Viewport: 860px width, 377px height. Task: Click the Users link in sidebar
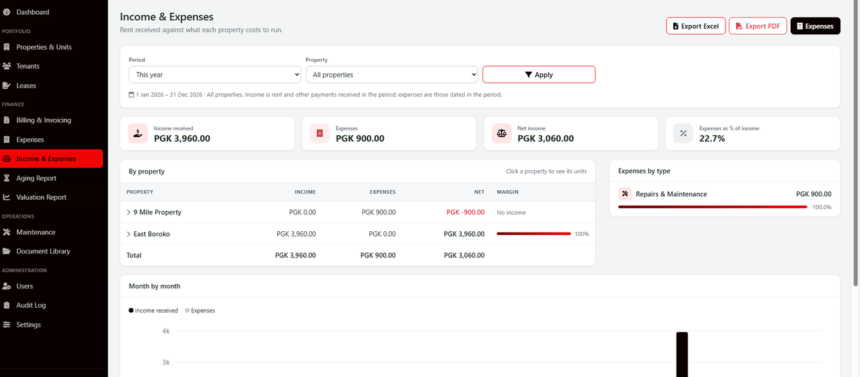coord(52,286)
